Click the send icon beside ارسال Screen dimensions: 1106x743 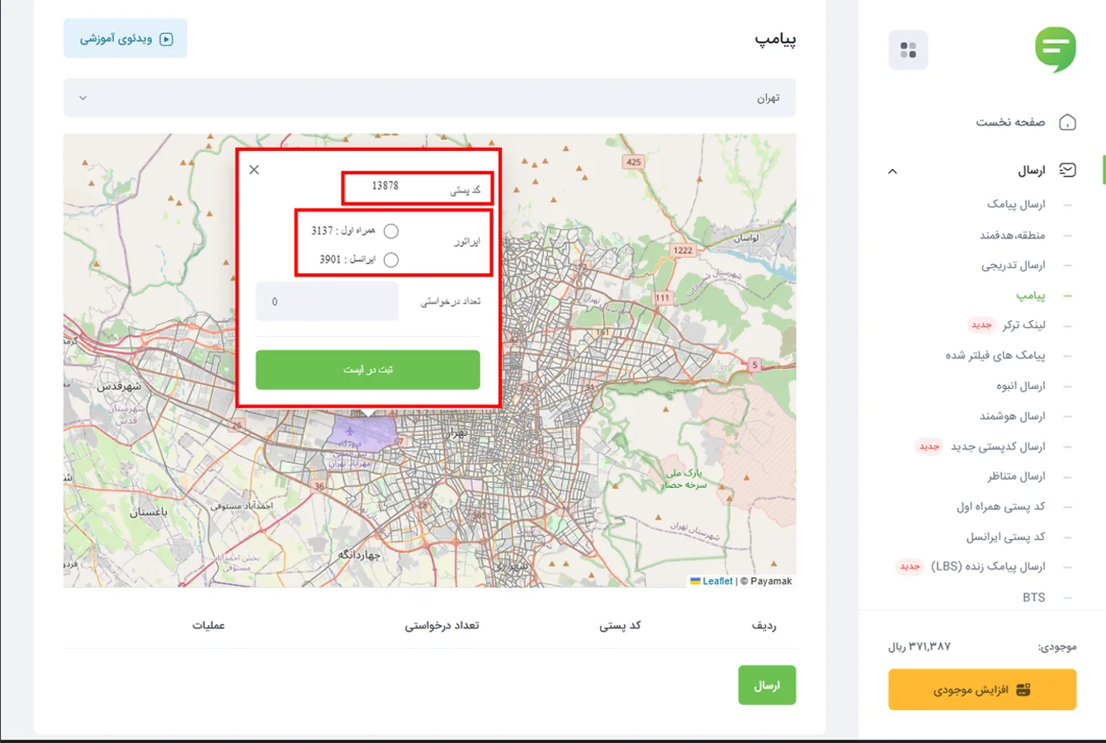coord(1067,170)
